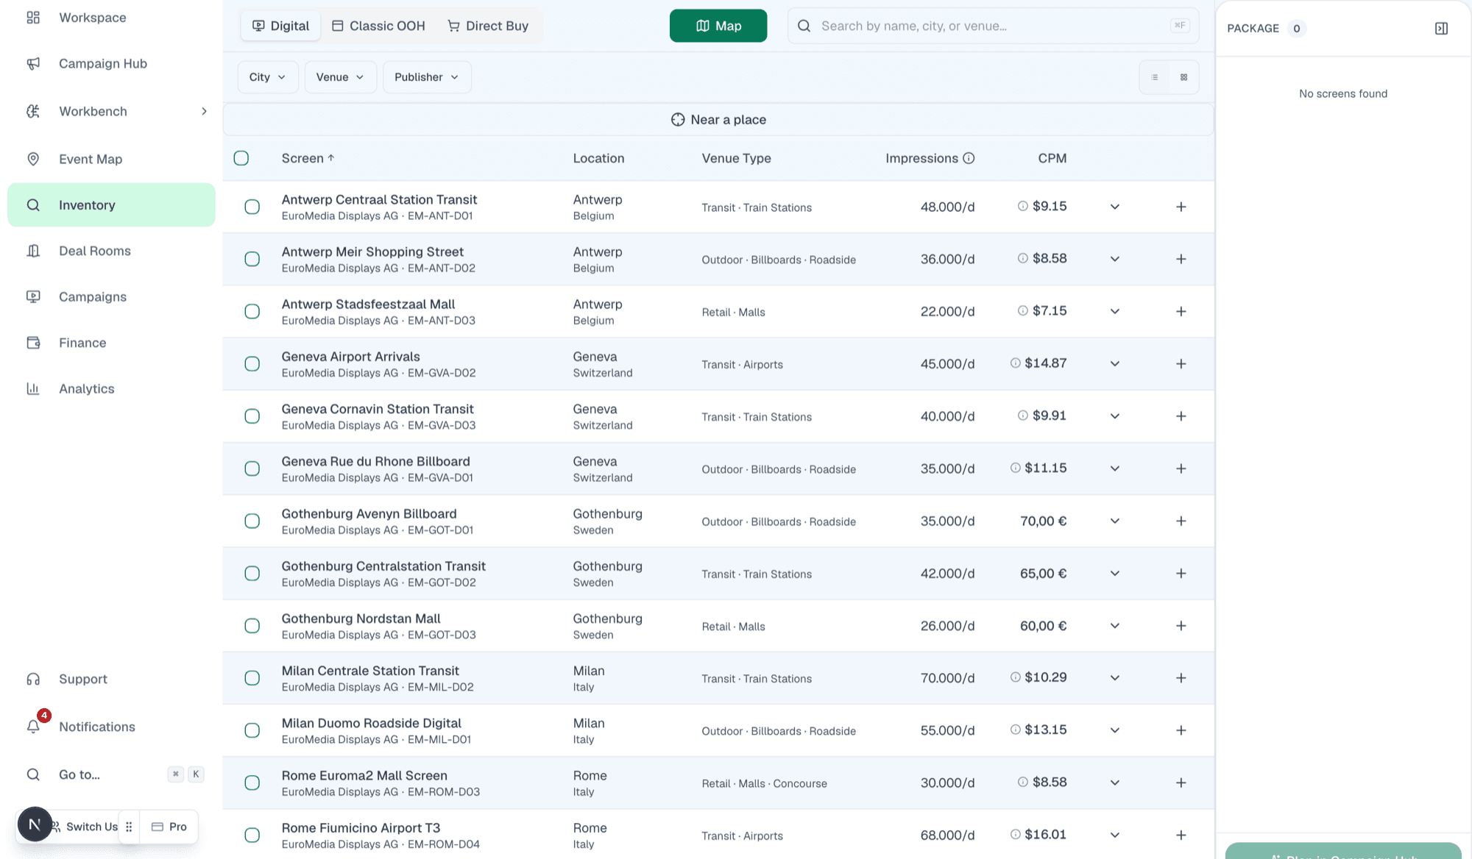Click Gothenburg Avenyn Billboard 70,00 € price
1472x859 pixels.
pyautogui.click(x=1043, y=521)
